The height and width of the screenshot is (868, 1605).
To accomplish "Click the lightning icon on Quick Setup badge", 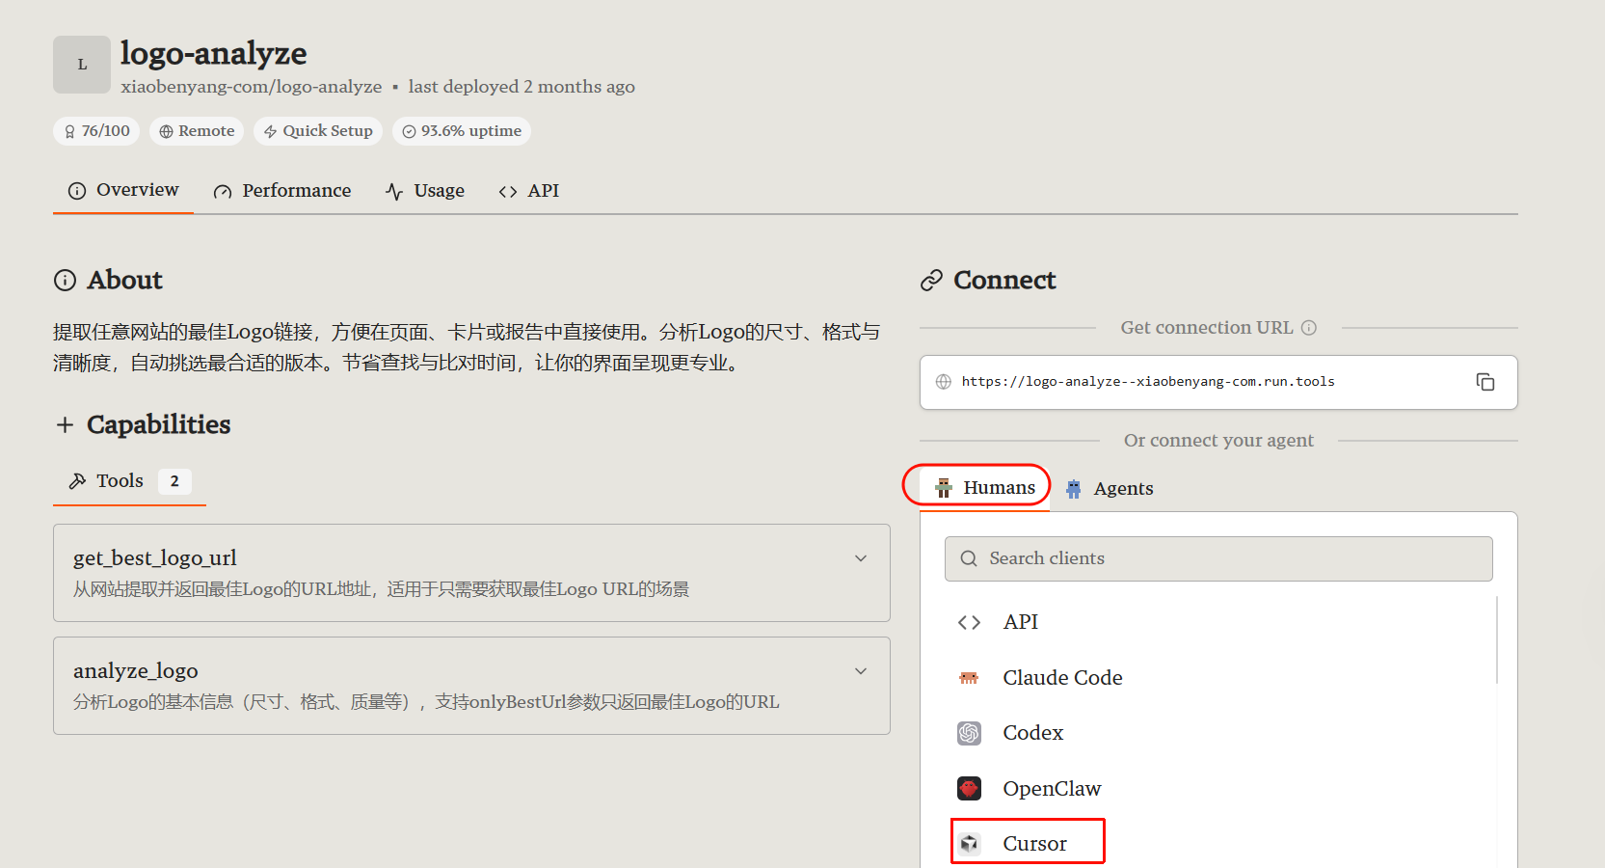I will pyautogui.click(x=270, y=132).
